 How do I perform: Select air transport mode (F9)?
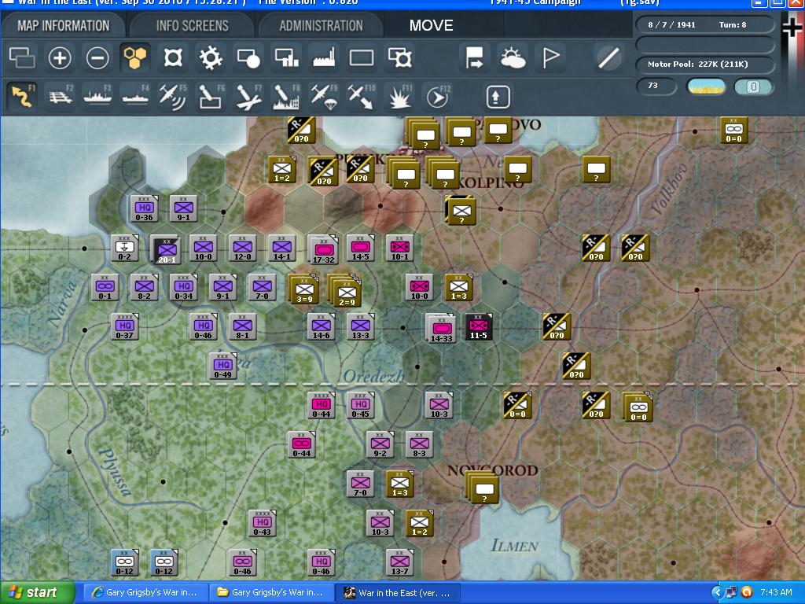pyautogui.click(x=325, y=96)
